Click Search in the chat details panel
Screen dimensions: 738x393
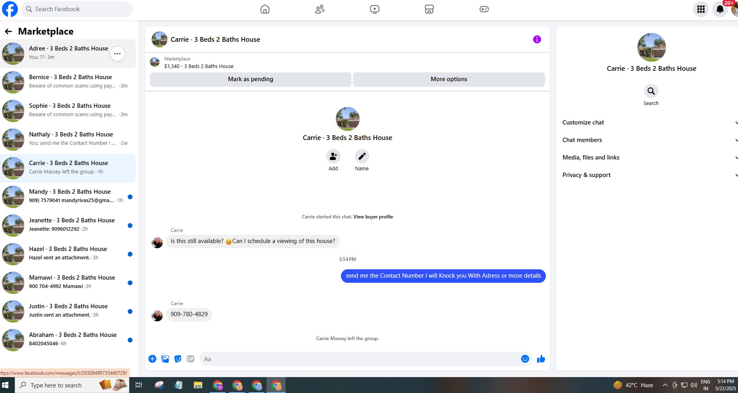(651, 91)
